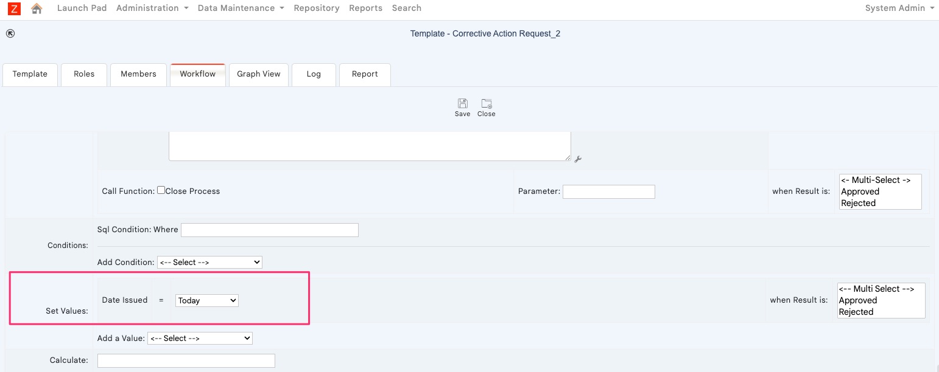Open Search from top navigation

[x=407, y=8]
